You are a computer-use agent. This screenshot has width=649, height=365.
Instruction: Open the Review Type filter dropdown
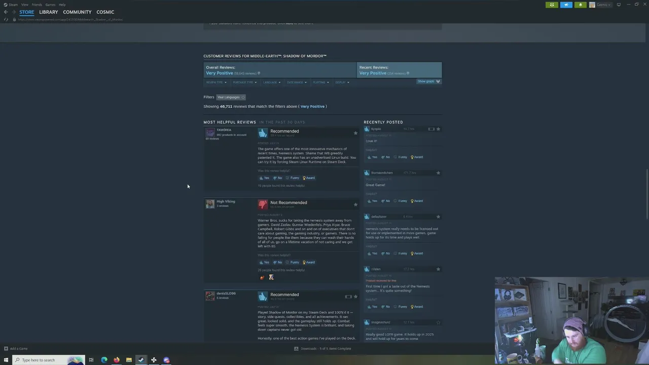pos(216,82)
